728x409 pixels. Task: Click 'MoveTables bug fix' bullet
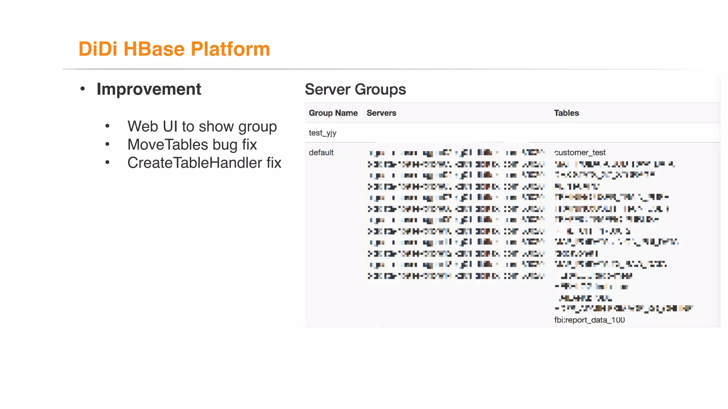(192, 144)
